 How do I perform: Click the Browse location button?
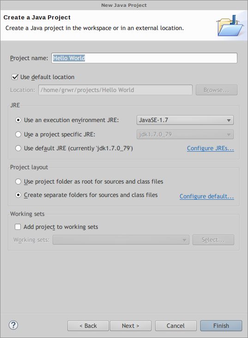pyautogui.click(x=216, y=90)
